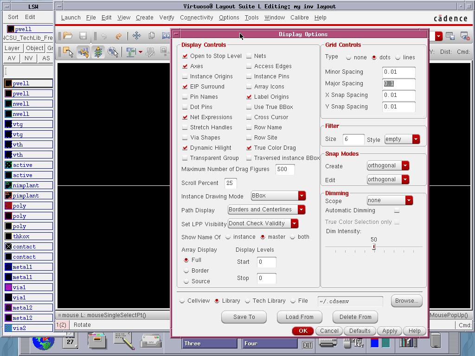
Task: Click the printer icon in CDE panel
Action: tap(328, 343)
